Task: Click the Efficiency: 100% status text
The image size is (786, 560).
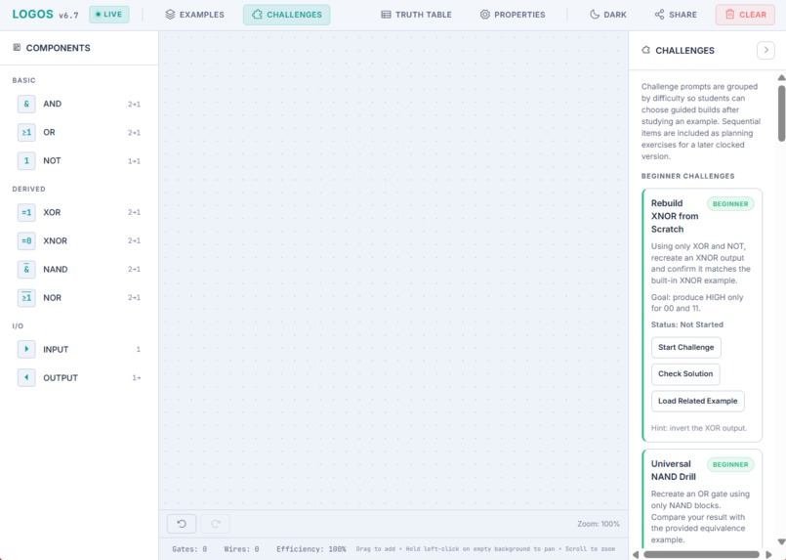Action: [x=310, y=549]
